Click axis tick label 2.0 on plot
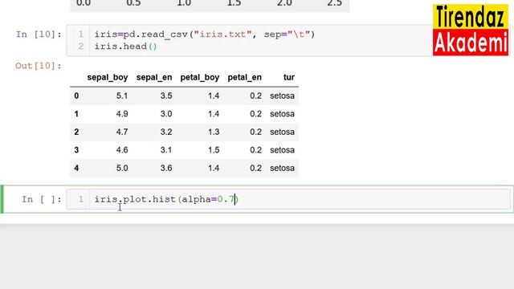This screenshot has height=289, width=514. tap(284, 3)
